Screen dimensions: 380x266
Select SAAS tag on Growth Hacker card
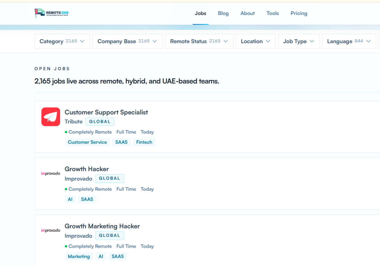[87, 199]
